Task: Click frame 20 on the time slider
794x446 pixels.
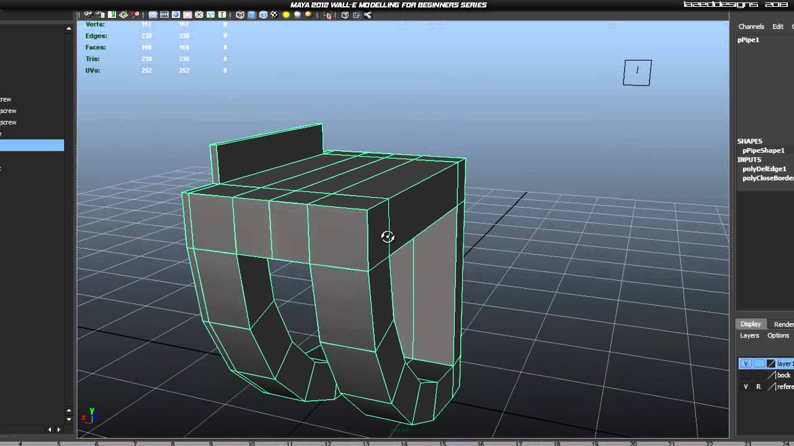Action: [633, 443]
